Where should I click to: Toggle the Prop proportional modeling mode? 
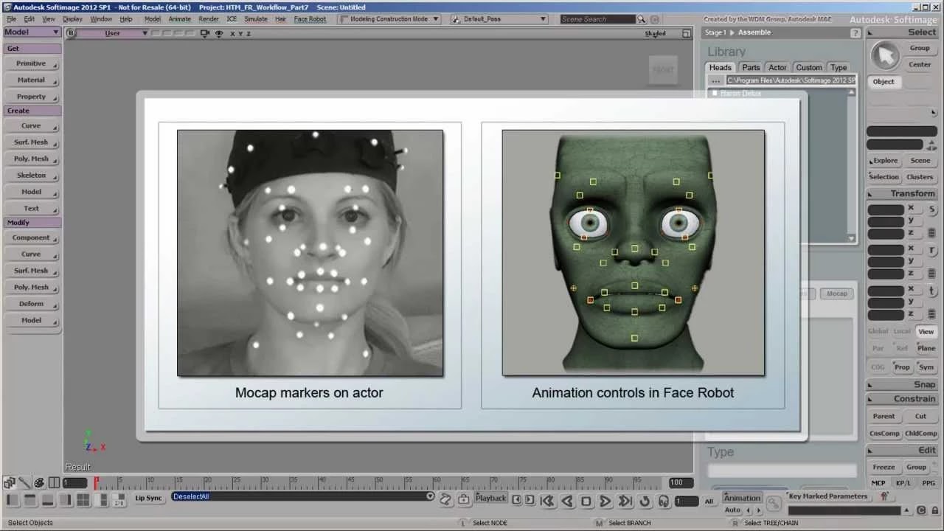(902, 367)
